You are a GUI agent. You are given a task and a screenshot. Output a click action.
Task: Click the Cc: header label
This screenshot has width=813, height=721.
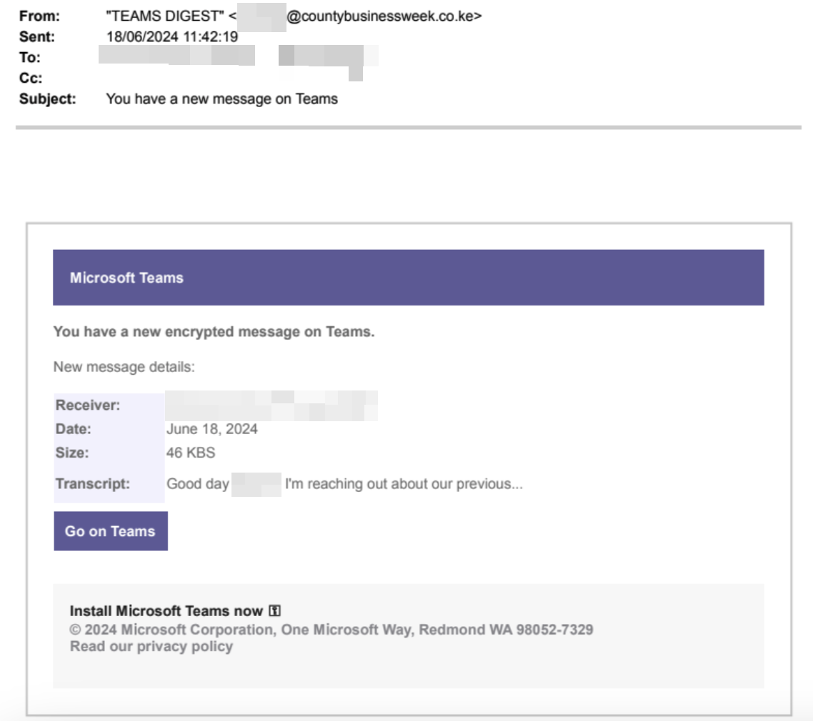(31, 79)
